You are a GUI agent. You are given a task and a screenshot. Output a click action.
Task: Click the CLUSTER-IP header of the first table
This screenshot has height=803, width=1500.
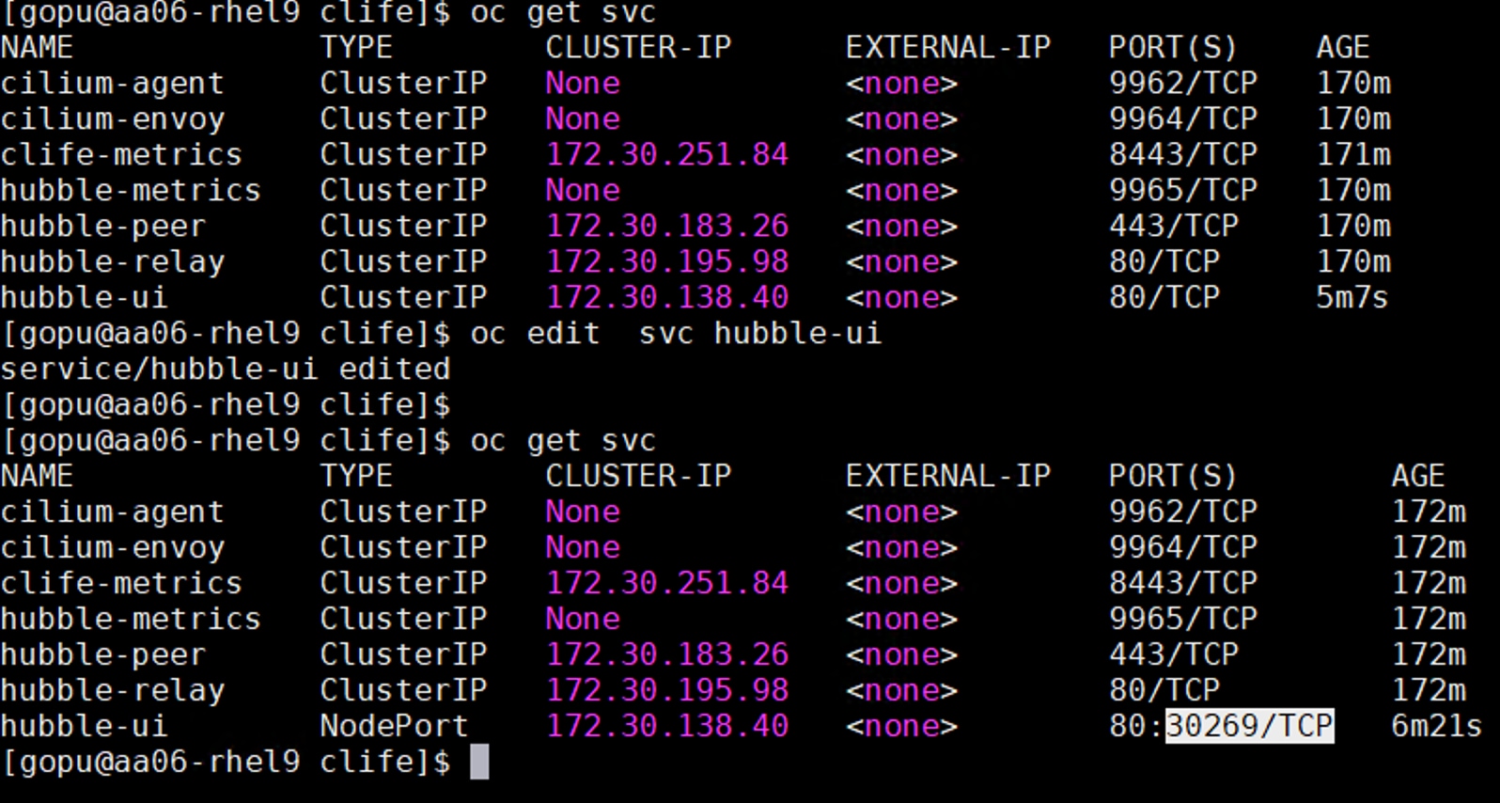point(638,47)
